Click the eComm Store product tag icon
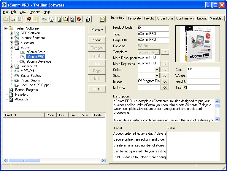The height and width of the screenshot is (171, 227). (22, 52)
